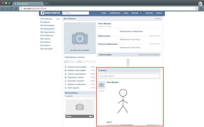This screenshot has width=204, height=127.
Task: Open Мои Друзья in the sidebar
Action: click(x=45, y=22)
